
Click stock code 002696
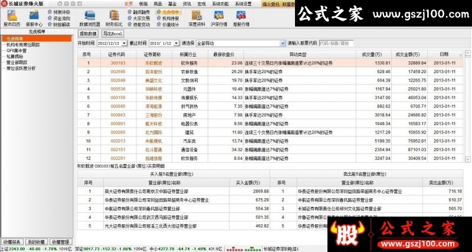coord(118,71)
